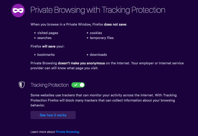Click the white knob of the toggle switch

click(82, 85)
